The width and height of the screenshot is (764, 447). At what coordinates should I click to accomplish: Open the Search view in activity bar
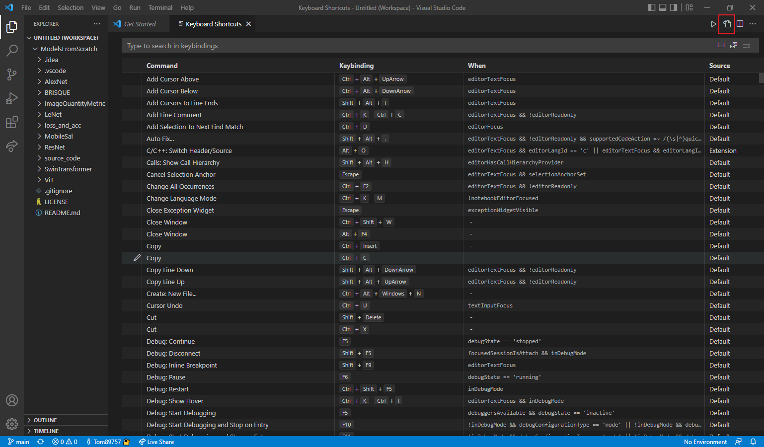12,50
